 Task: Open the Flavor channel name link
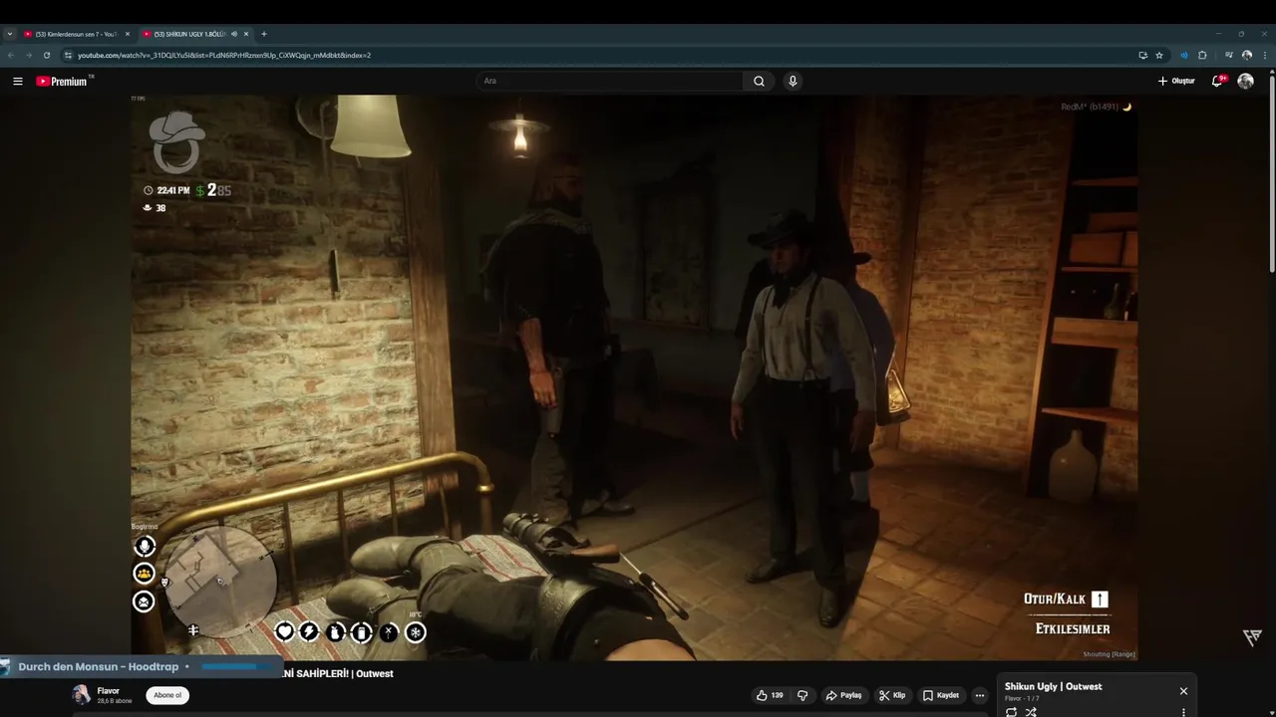click(x=108, y=690)
